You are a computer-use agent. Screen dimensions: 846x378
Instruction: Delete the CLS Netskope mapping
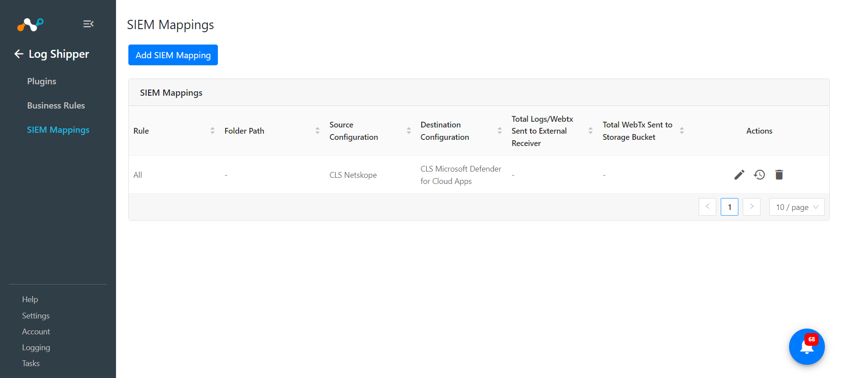(779, 175)
